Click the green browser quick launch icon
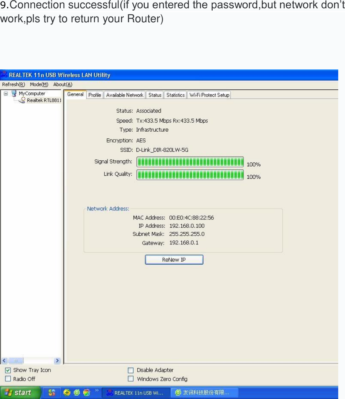The height and width of the screenshot is (399, 345). pos(77,393)
